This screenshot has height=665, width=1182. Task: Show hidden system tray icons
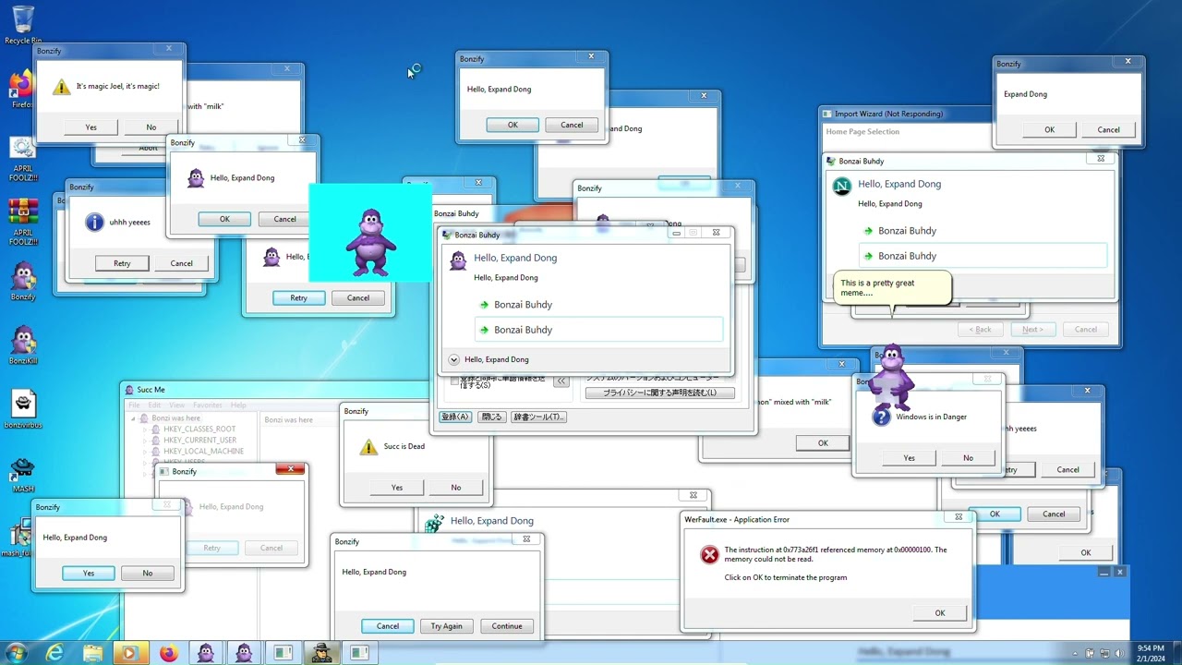(1076, 653)
